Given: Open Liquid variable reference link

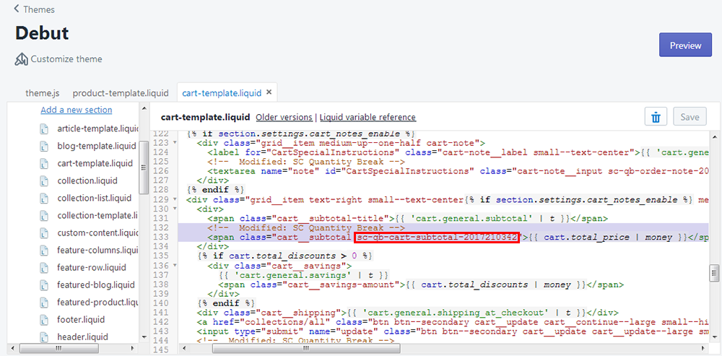Looking at the screenshot, I should (x=367, y=117).
